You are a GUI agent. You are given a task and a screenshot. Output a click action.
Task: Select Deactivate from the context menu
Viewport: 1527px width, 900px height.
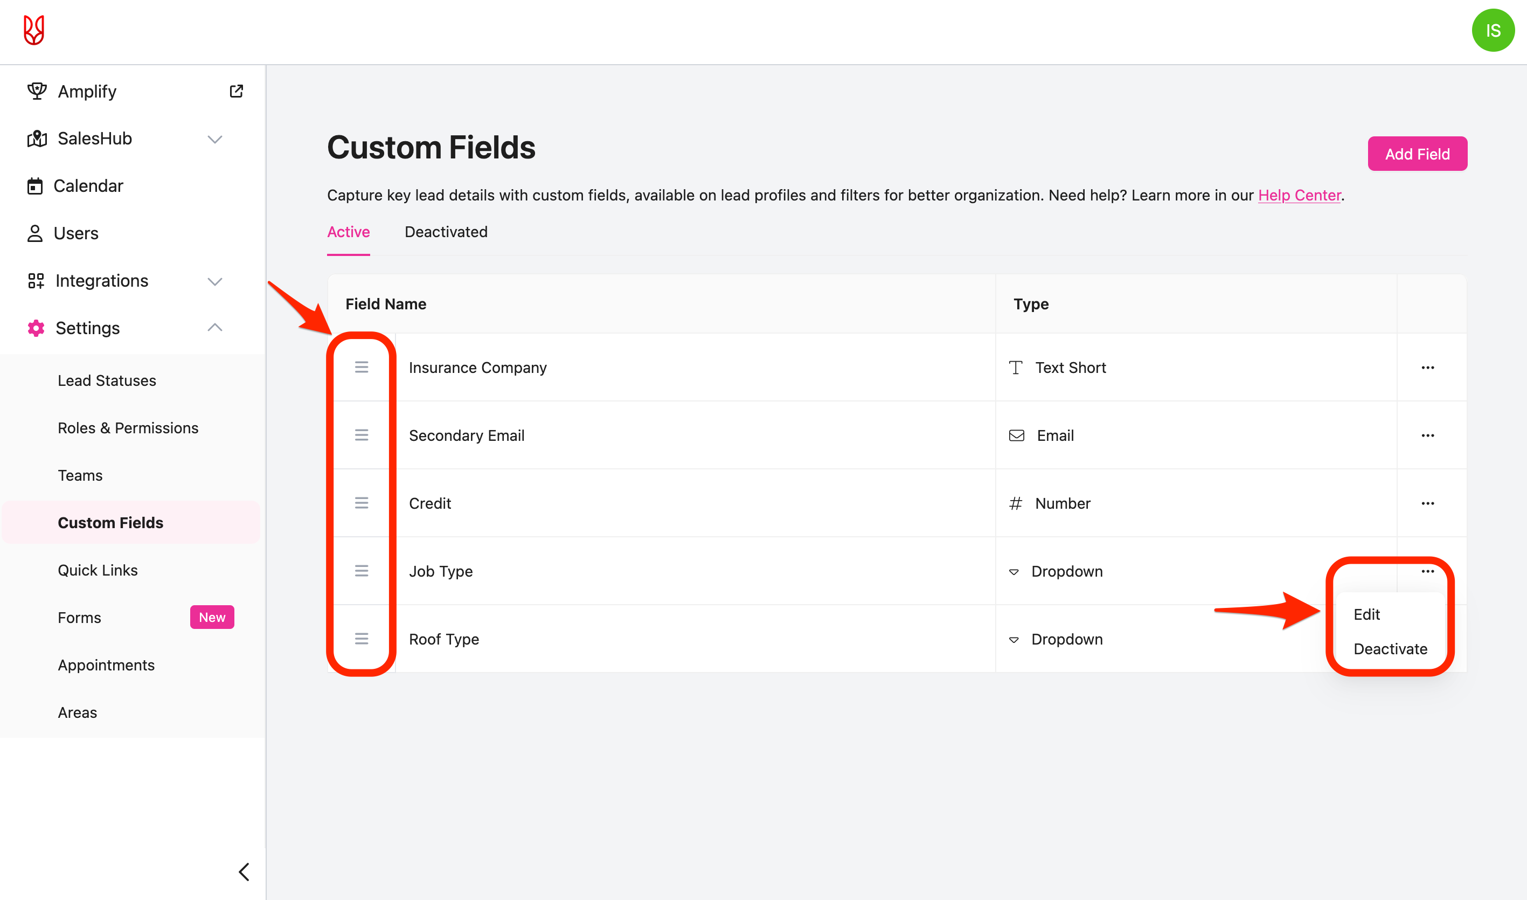(1390, 649)
